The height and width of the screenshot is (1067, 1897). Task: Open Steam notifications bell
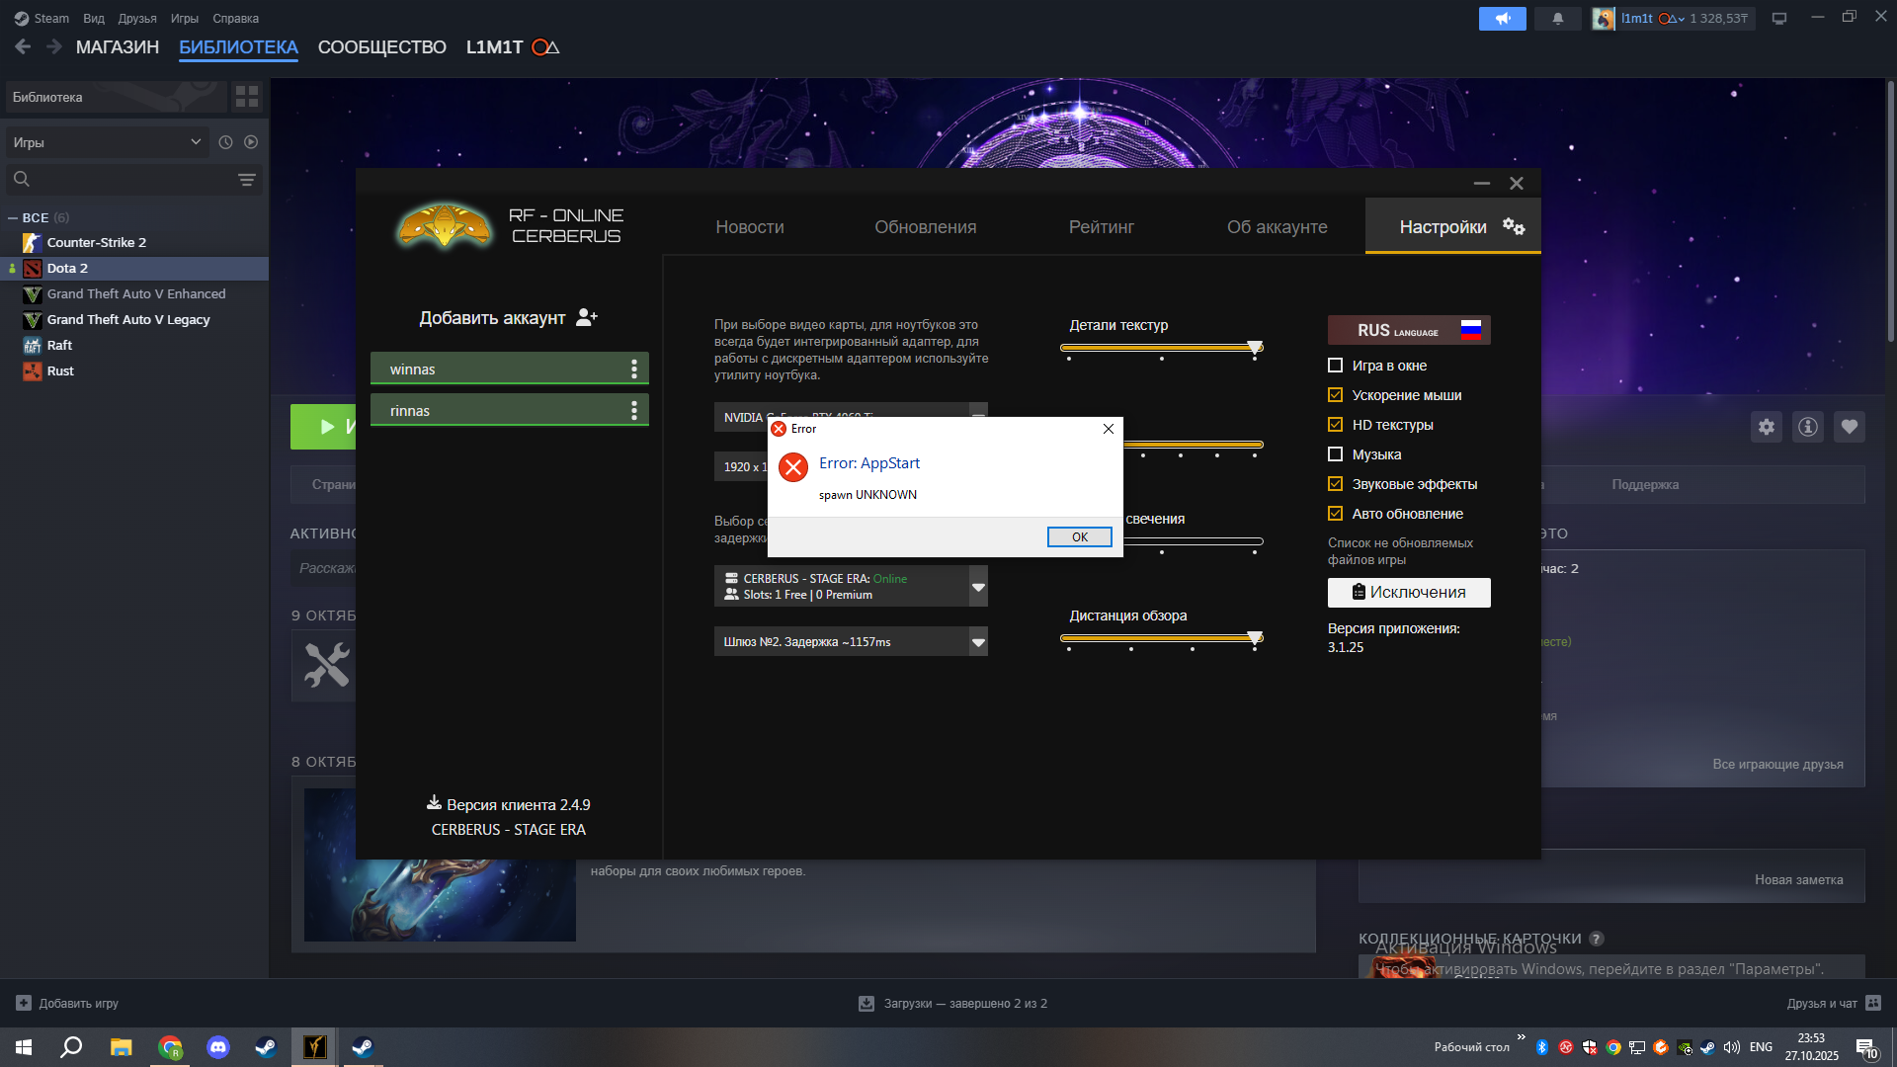click(x=1558, y=19)
